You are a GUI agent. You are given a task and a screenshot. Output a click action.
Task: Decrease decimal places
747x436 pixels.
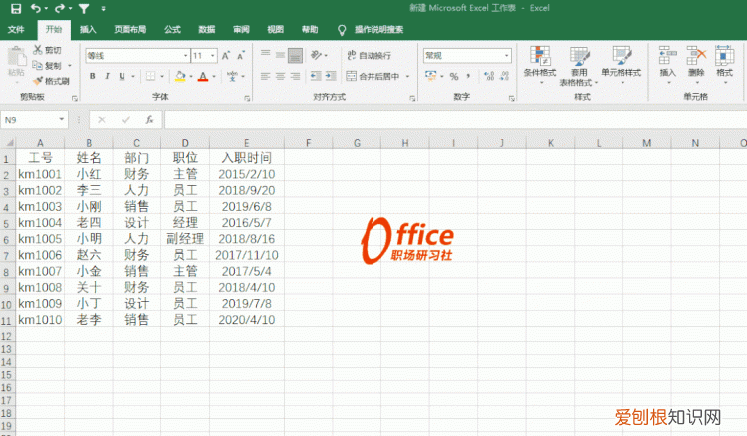click(x=505, y=76)
